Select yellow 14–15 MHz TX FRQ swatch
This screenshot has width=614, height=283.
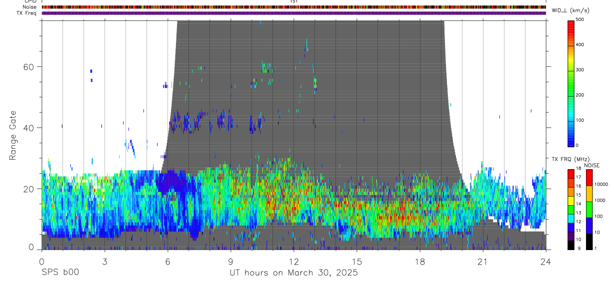click(x=570, y=200)
